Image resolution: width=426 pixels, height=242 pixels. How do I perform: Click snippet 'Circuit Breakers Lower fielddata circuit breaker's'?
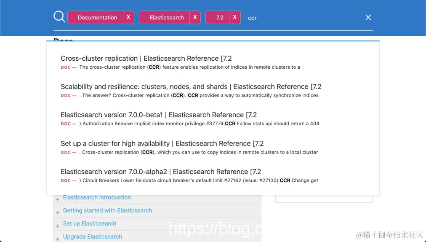[199, 180]
